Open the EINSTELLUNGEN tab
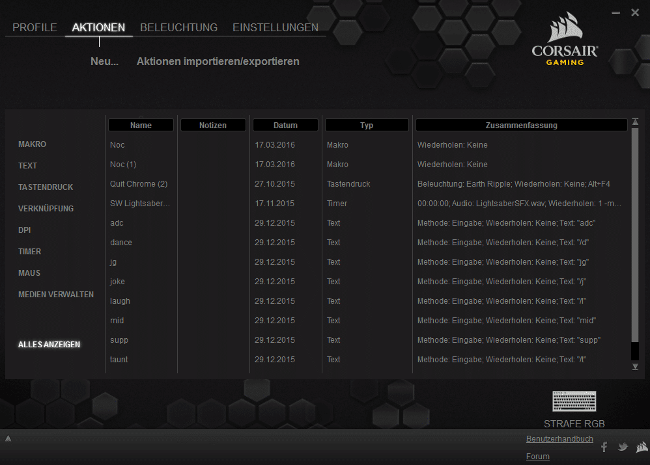The height and width of the screenshot is (465, 650). [276, 27]
